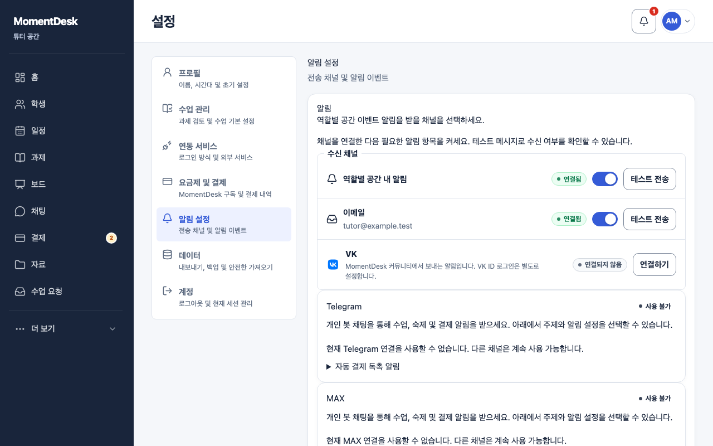Open the notification bell in header
This screenshot has width=713, height=446.
pos(644,21)
